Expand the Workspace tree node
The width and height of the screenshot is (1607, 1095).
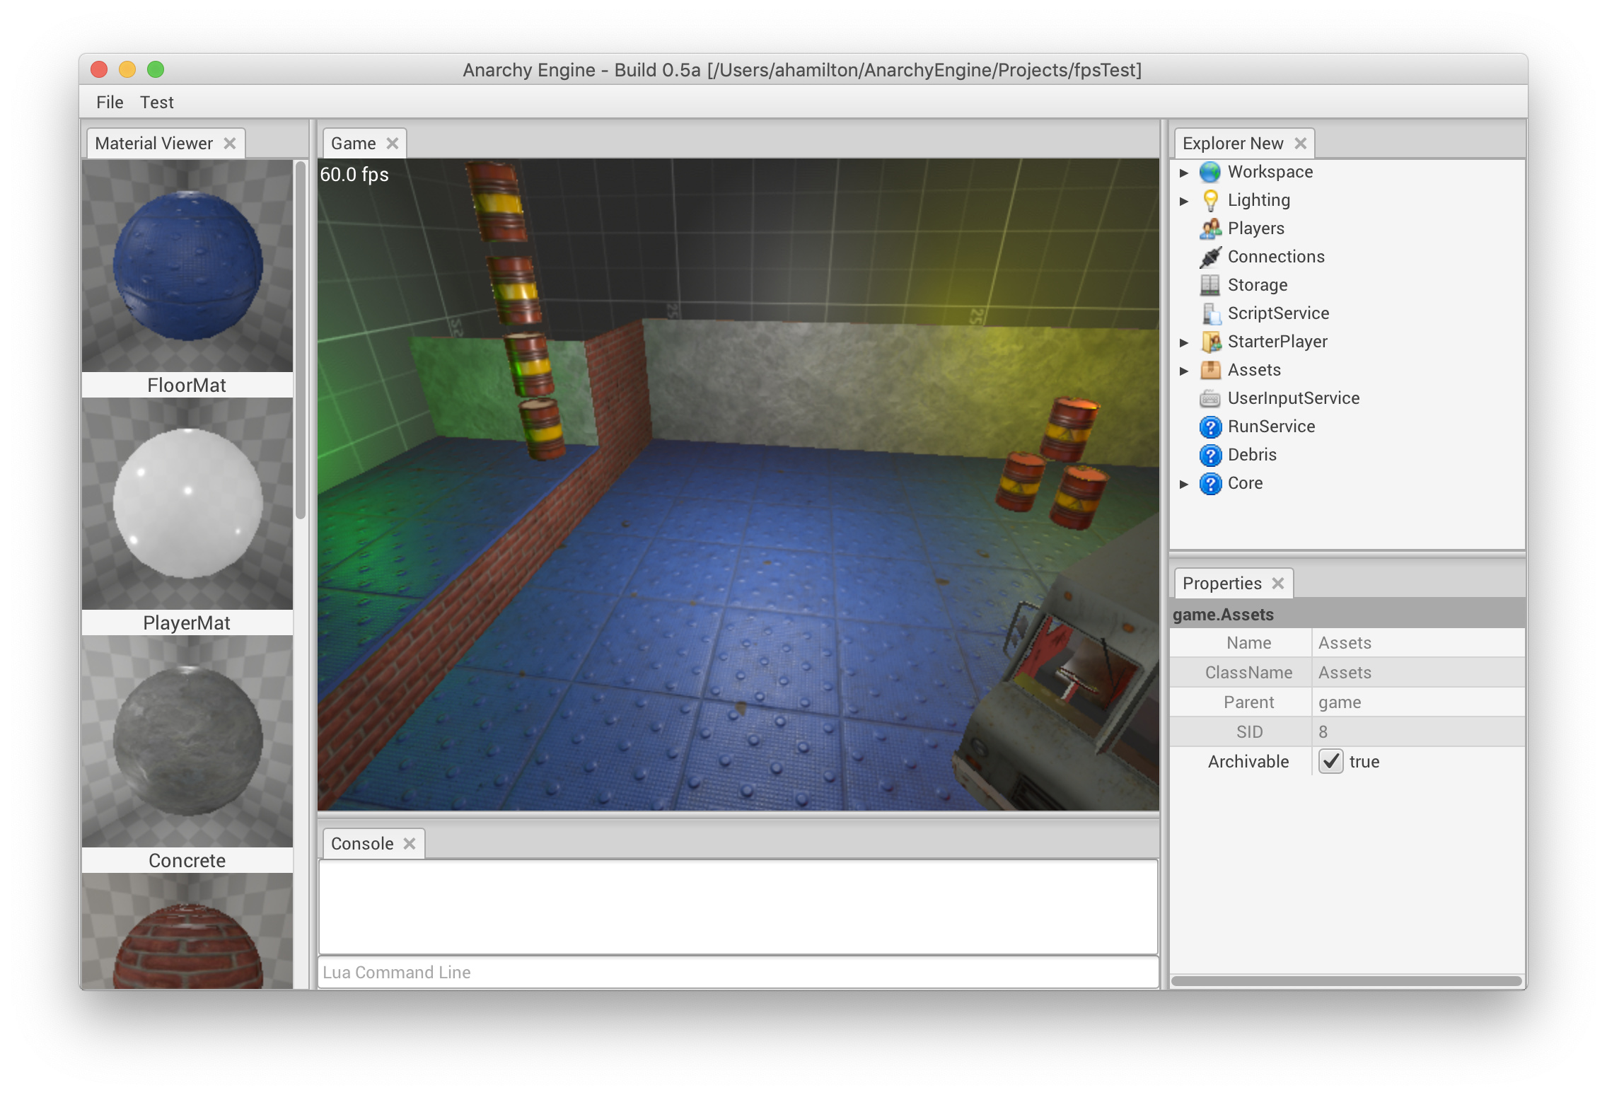pos(1184,173)
